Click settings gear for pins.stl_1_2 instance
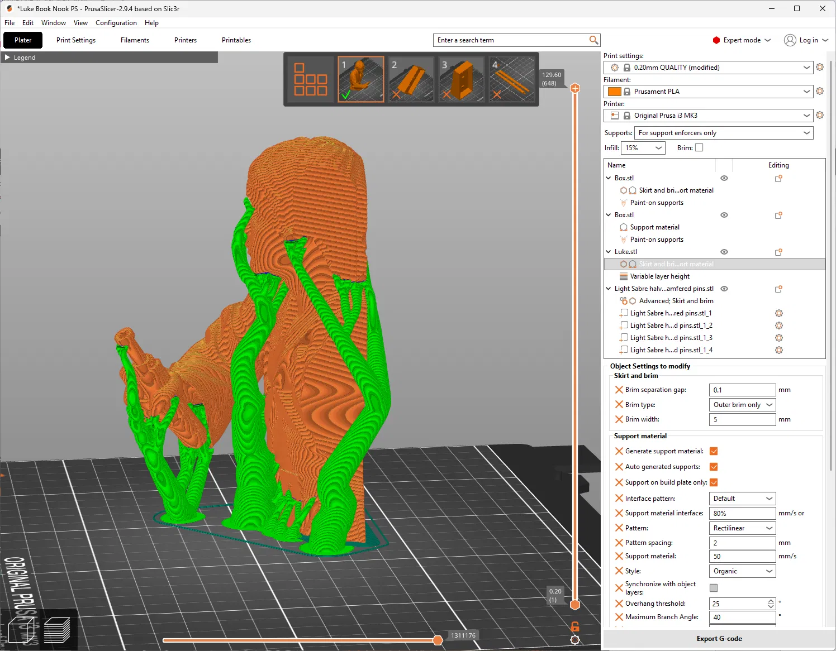This screenshot has width=836, height=651. [x=779, y=325]
